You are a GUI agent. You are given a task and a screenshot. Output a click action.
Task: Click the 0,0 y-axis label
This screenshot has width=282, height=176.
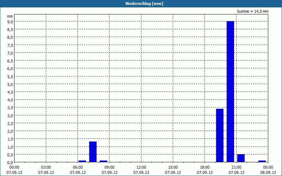[x=10, y=163]
